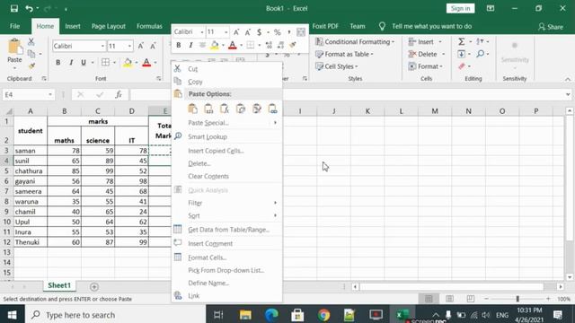This screenshot has width=575, height=323.
Task: Choose Paste Values option icon
Action: (x=208, y=109)
